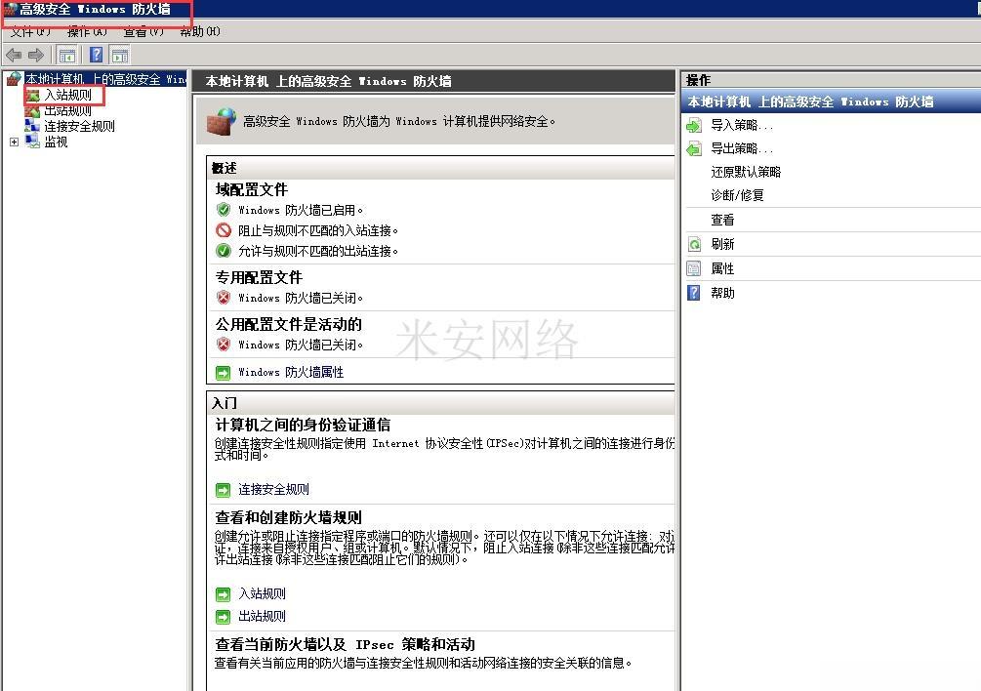This screenshot has width=981, height=691.
Task: Click the 出站规则 icon in the tree
Action: (32, 110)
